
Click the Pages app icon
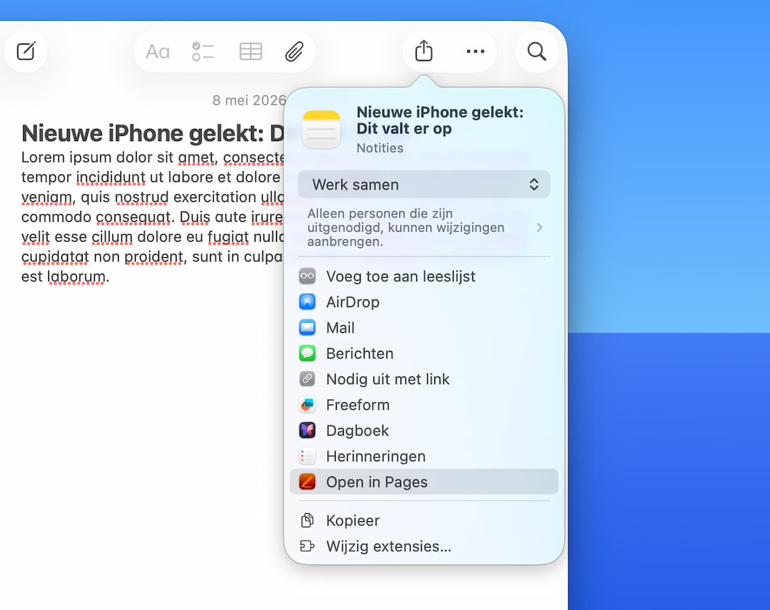pos(307,482)
